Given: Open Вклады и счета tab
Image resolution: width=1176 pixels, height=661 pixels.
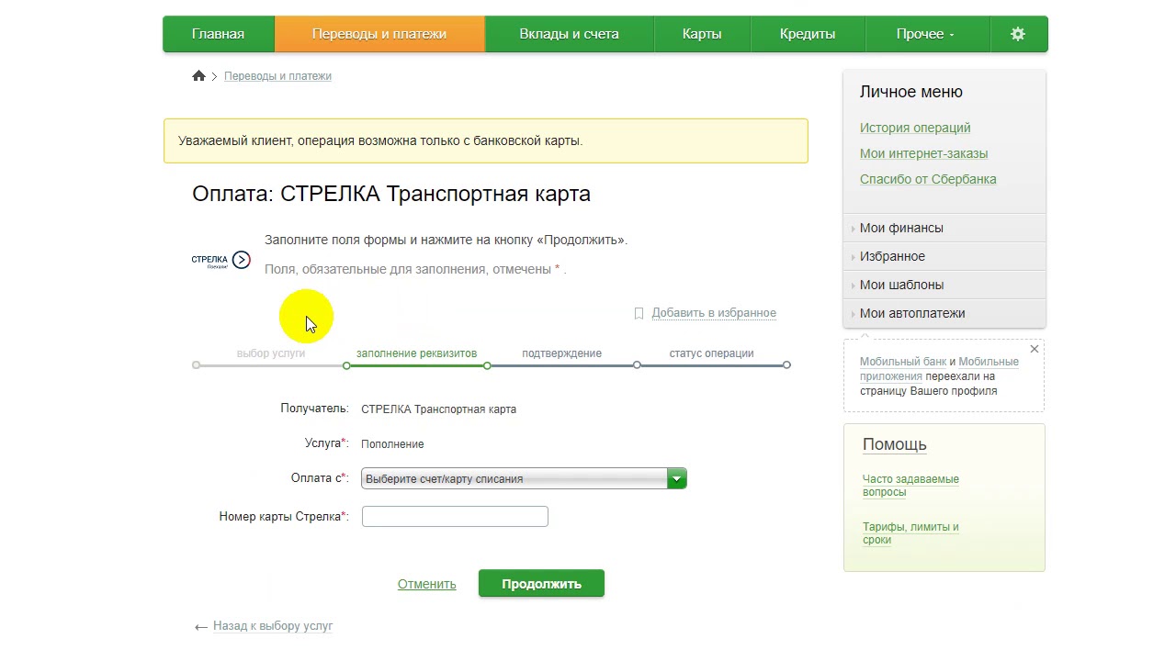Looking at the screenshot, I should click(570, 34).
